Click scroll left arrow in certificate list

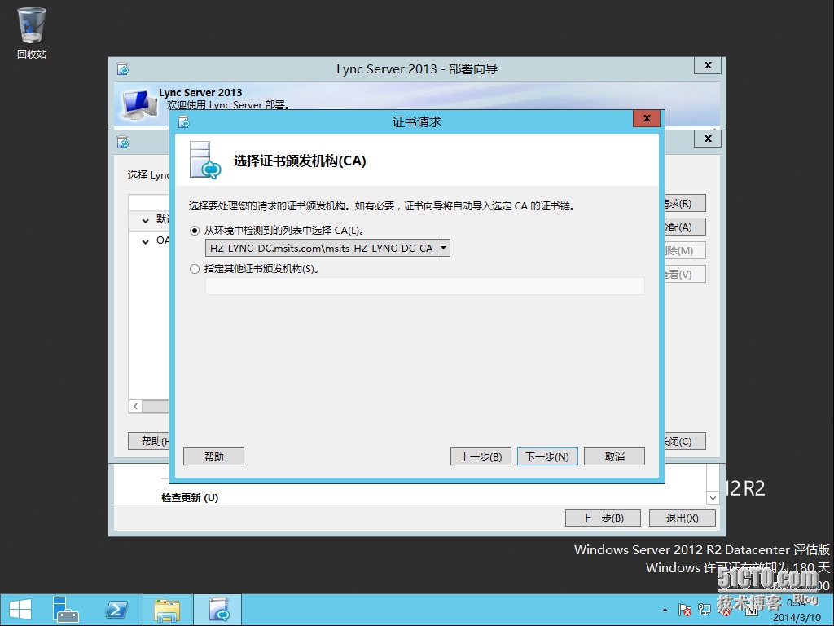click(136, 407)
